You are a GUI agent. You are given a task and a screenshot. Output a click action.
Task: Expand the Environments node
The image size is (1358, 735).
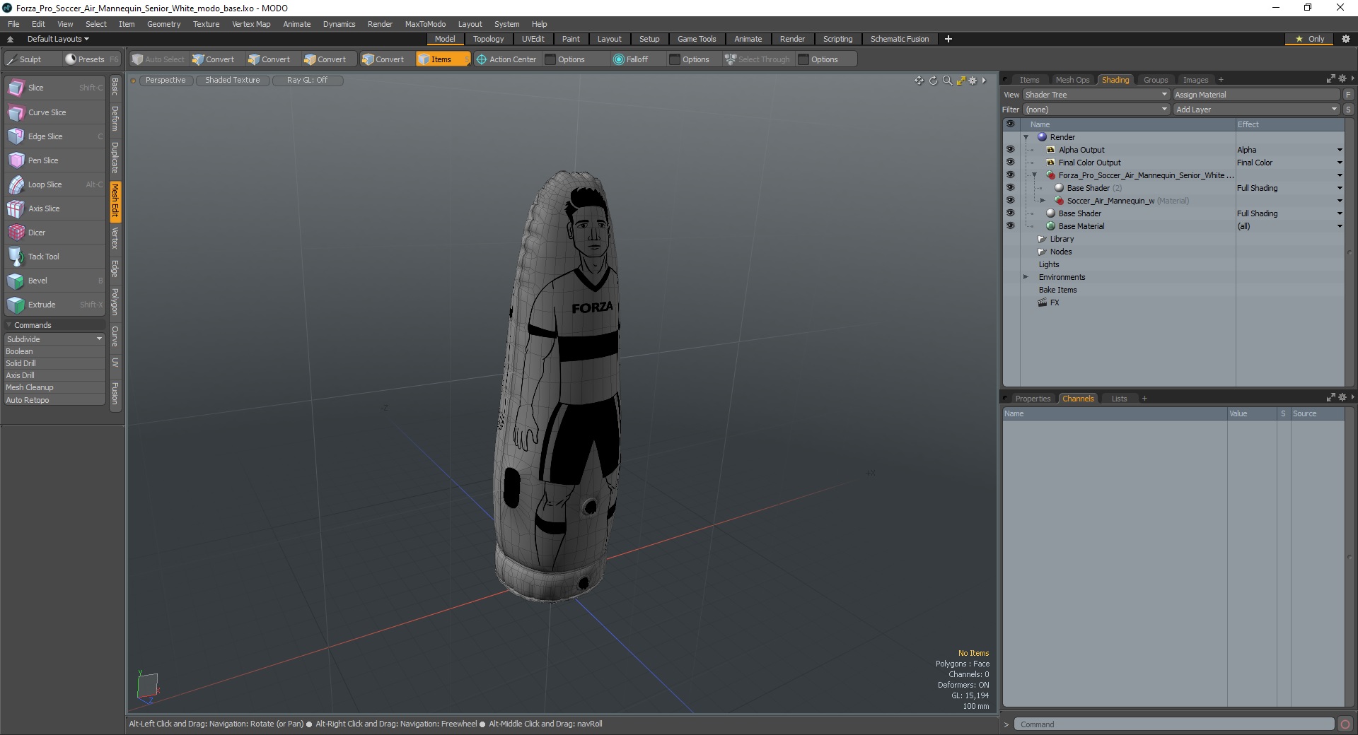coord(1026,277)
